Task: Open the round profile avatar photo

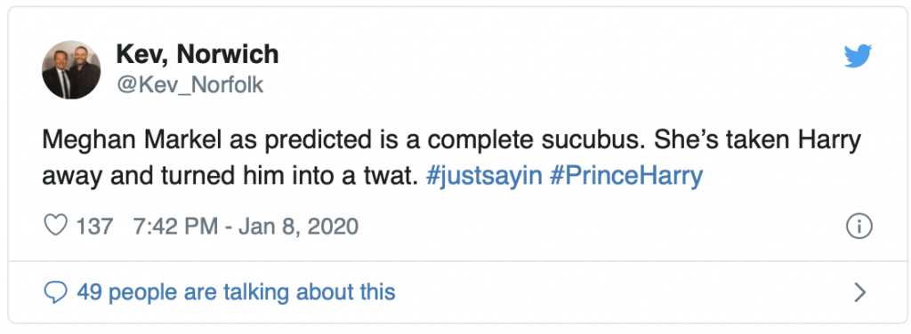Action: (x=71, y=69)
